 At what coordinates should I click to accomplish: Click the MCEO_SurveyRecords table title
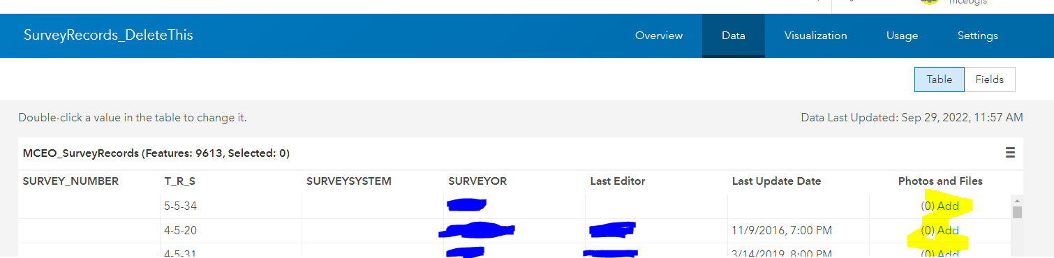click(x=156, y=153)
